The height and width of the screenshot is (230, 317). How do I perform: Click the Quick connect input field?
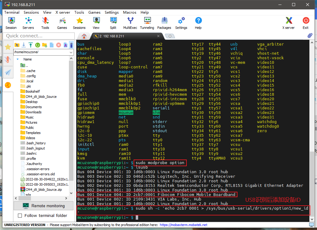(x=39, y=36)
